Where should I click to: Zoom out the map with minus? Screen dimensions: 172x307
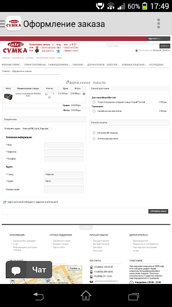(x=13, y=280)
